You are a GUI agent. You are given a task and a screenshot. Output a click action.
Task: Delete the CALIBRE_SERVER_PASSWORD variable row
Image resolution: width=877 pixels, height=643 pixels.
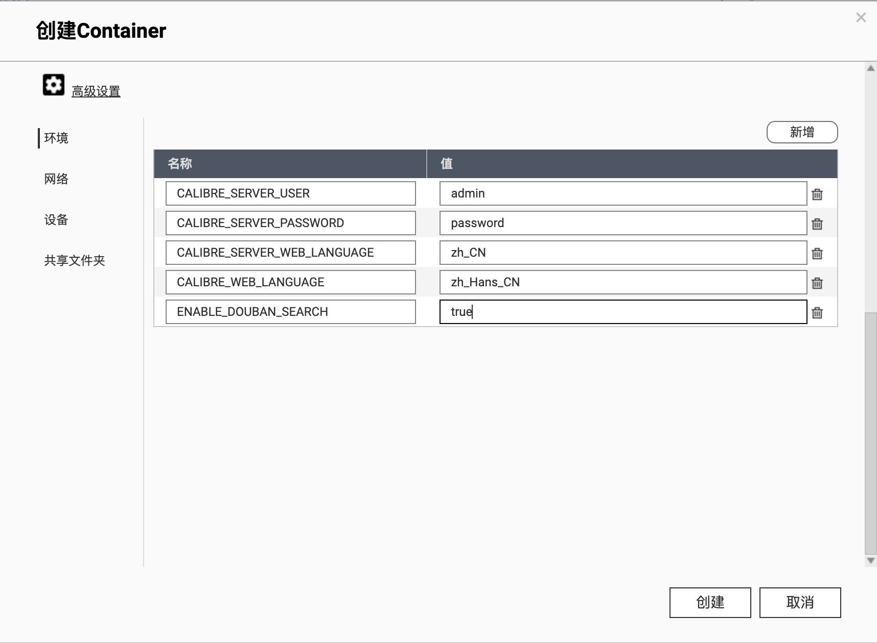point(817,224)
